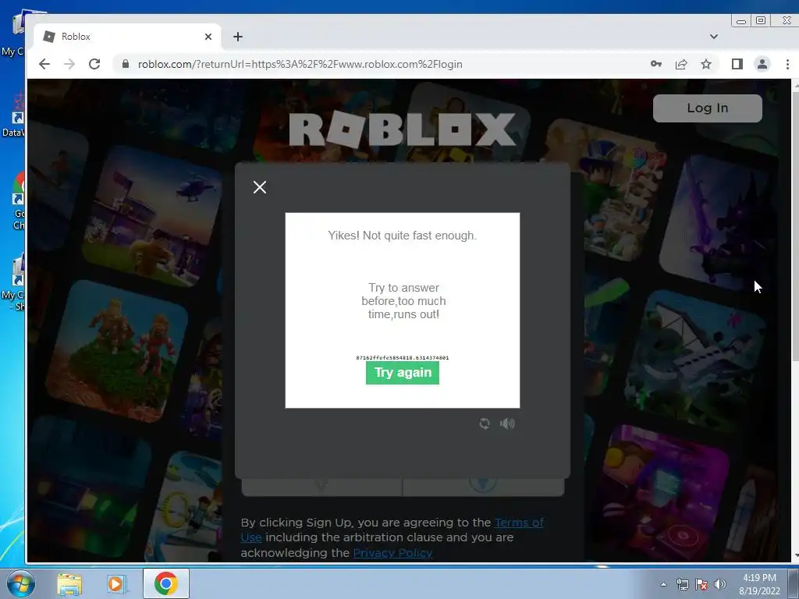Open the Windows Start menu
The height and width of the screenshot is (599, 799).
click(21, 583)
